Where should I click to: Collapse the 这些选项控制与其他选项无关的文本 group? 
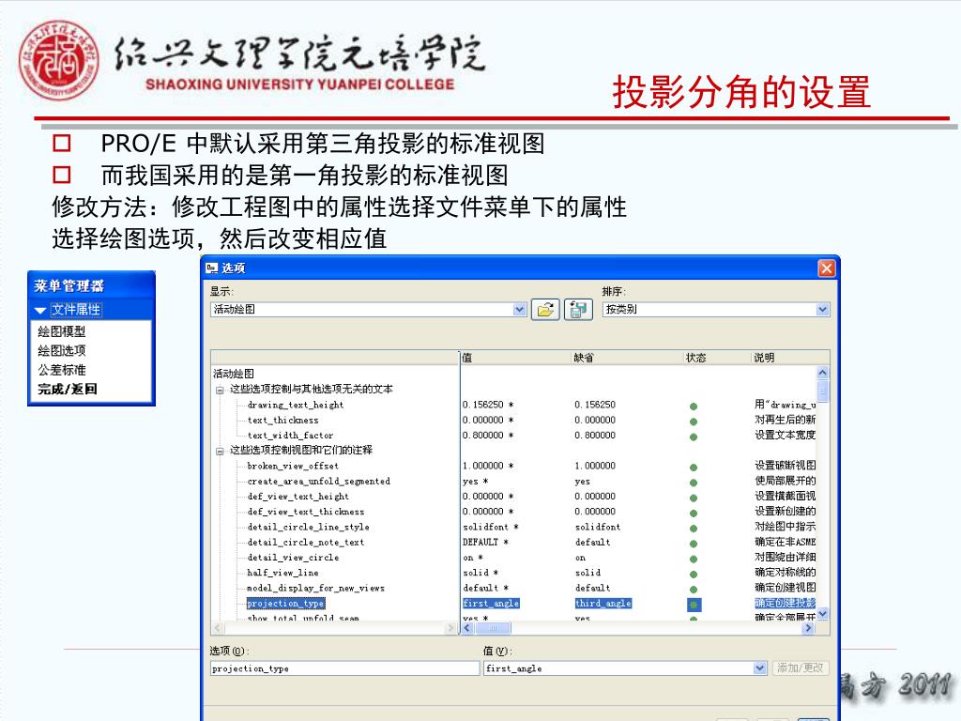[220, 390]
